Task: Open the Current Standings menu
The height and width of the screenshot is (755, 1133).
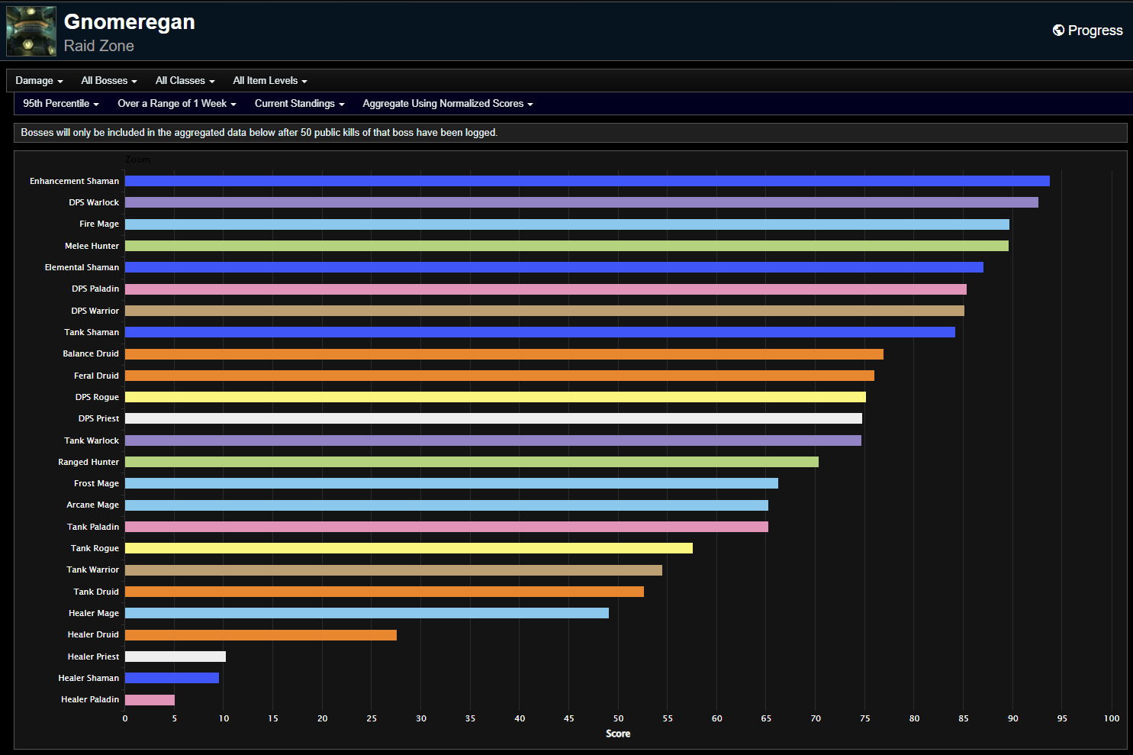Action: tap(299, 104)
